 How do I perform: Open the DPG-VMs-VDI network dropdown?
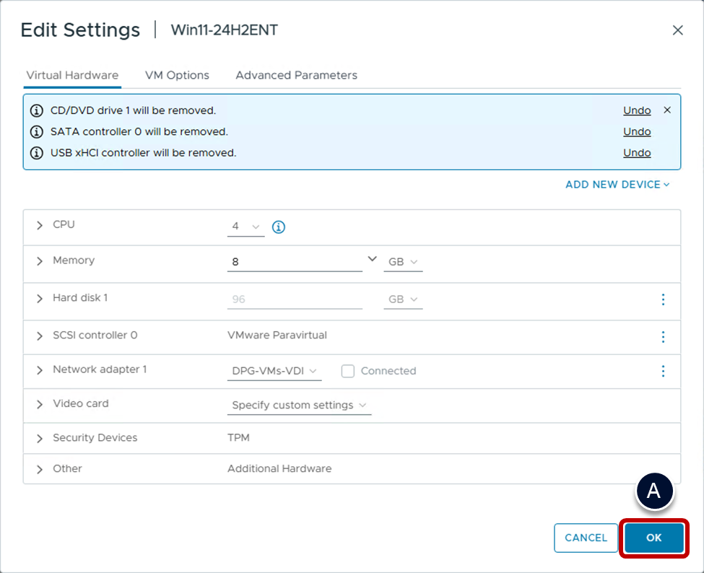click(274, 371)
